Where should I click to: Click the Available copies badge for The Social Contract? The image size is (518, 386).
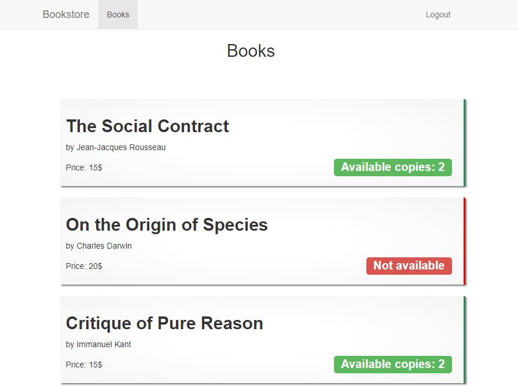[x=392, y=167]
